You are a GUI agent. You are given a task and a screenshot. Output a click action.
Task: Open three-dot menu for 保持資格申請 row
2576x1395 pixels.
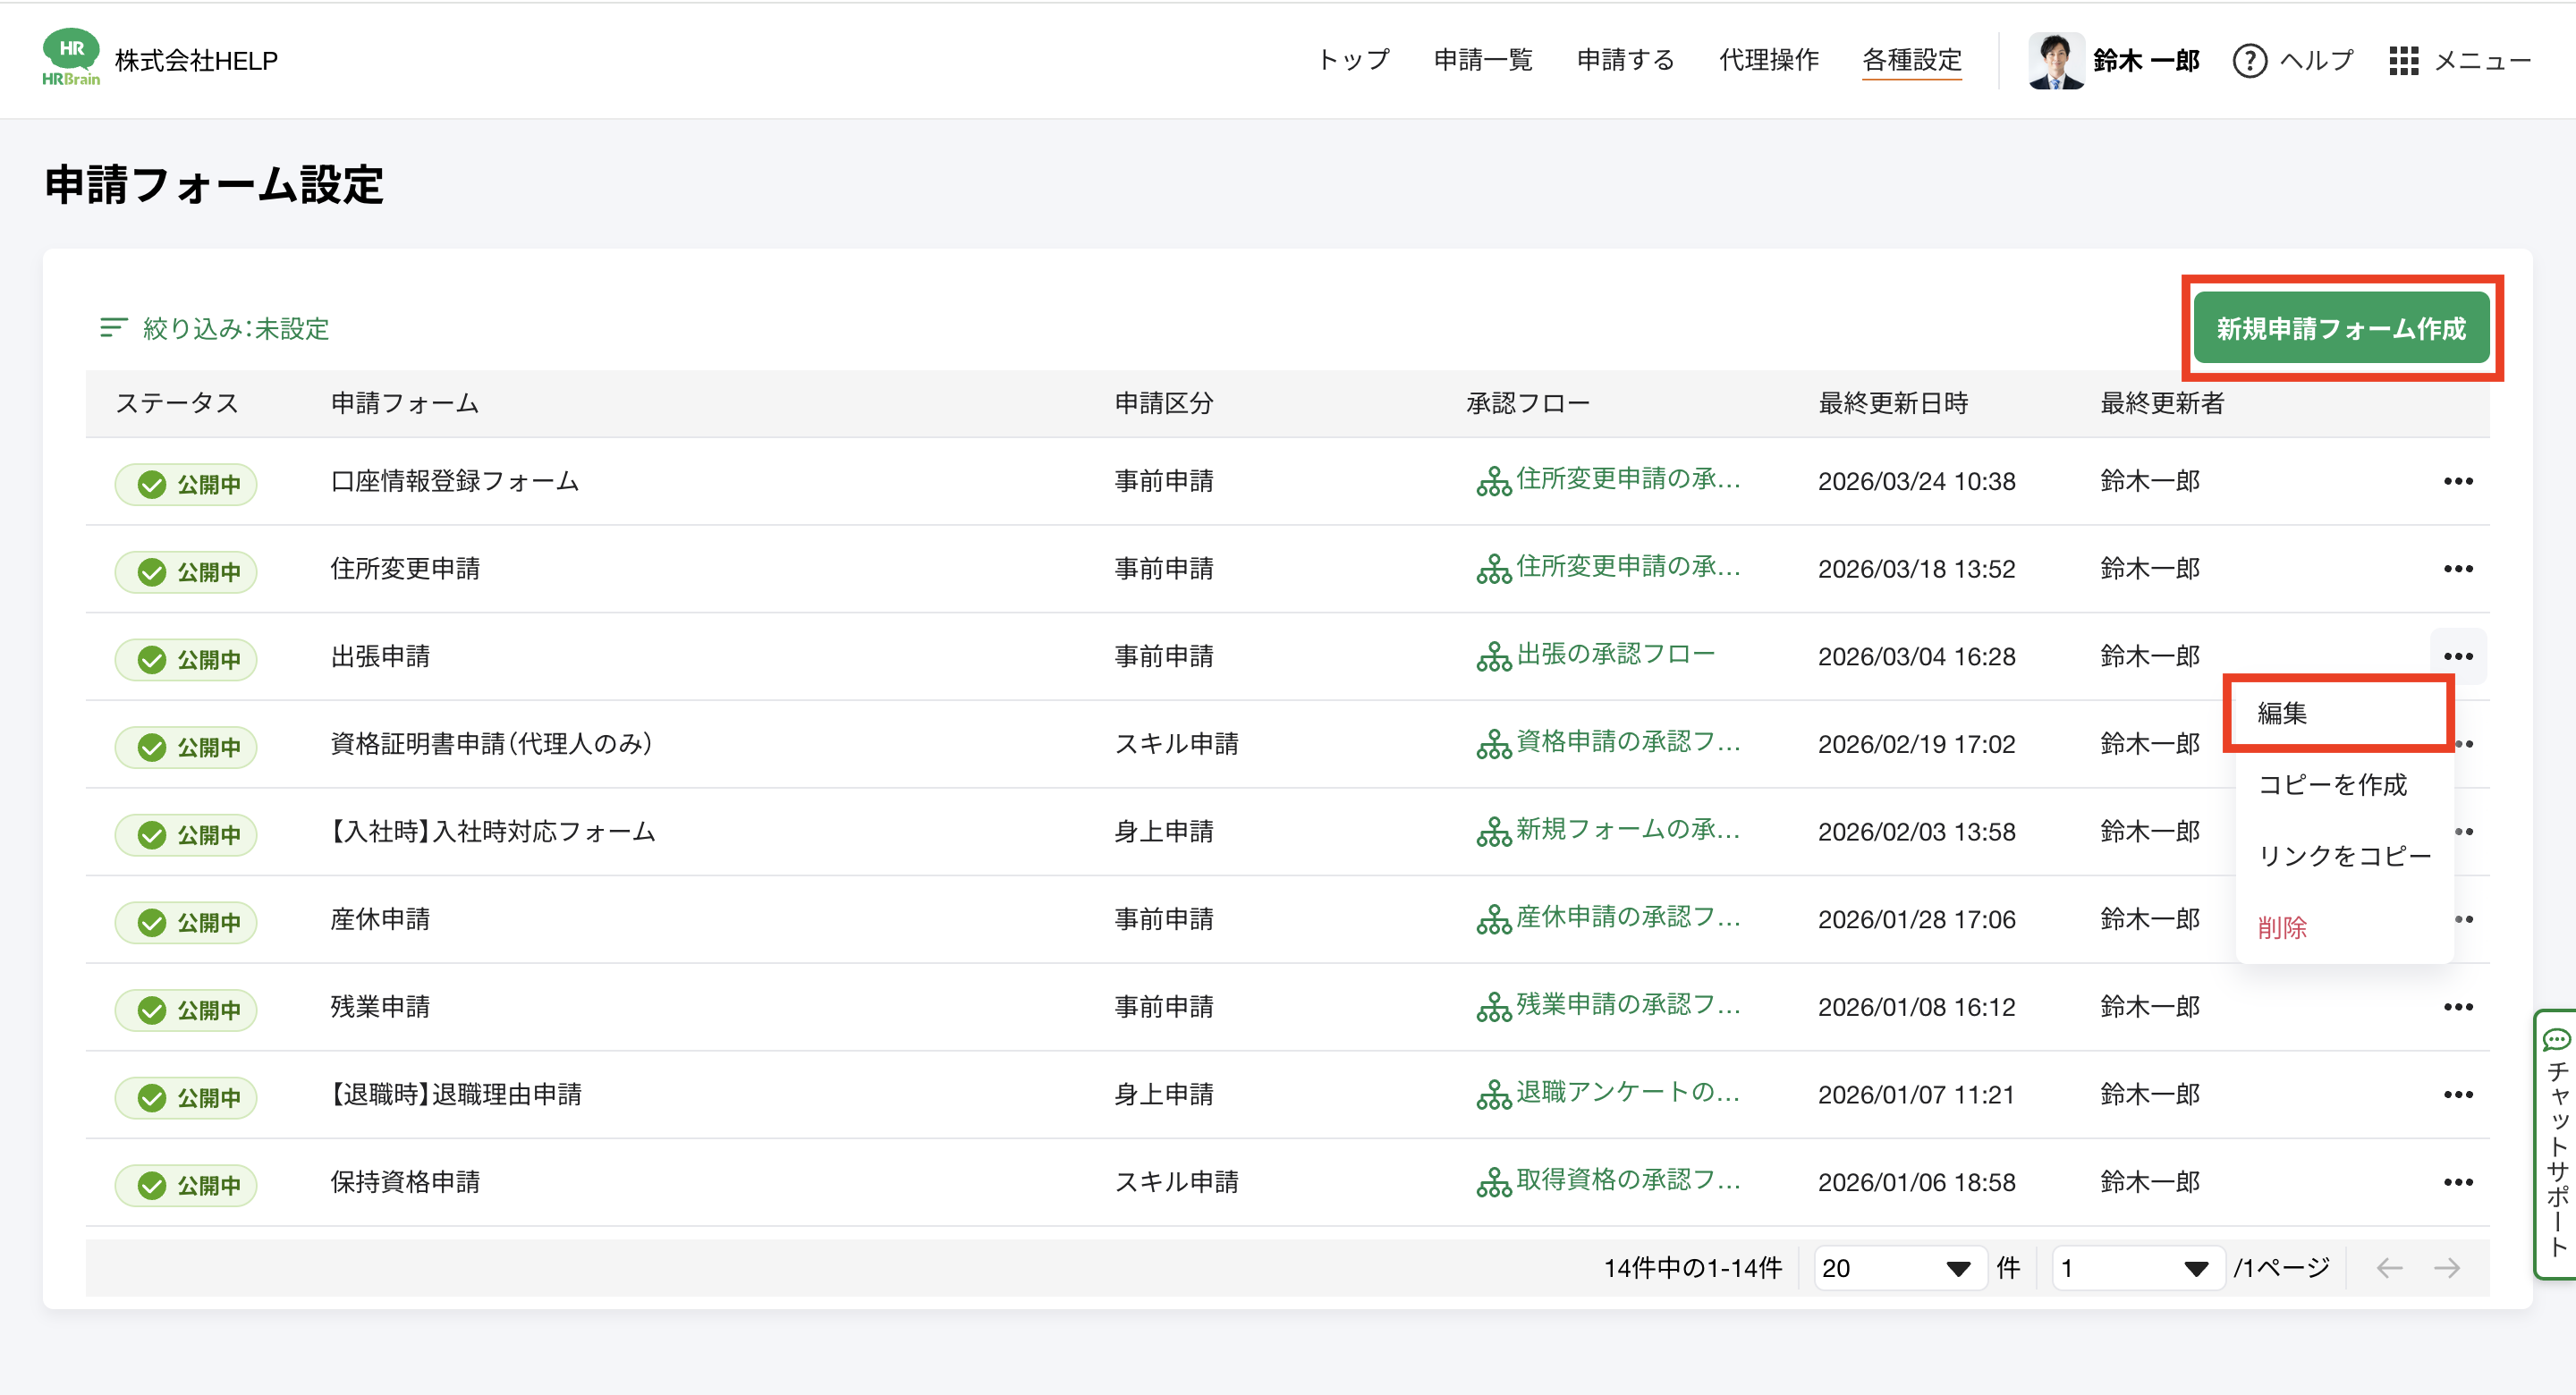(2457, 1182)
